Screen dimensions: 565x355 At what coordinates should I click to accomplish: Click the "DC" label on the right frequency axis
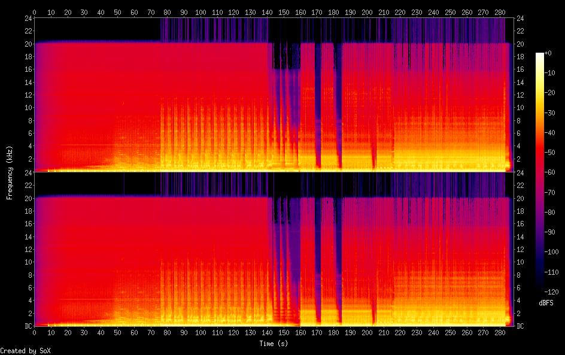520,326
